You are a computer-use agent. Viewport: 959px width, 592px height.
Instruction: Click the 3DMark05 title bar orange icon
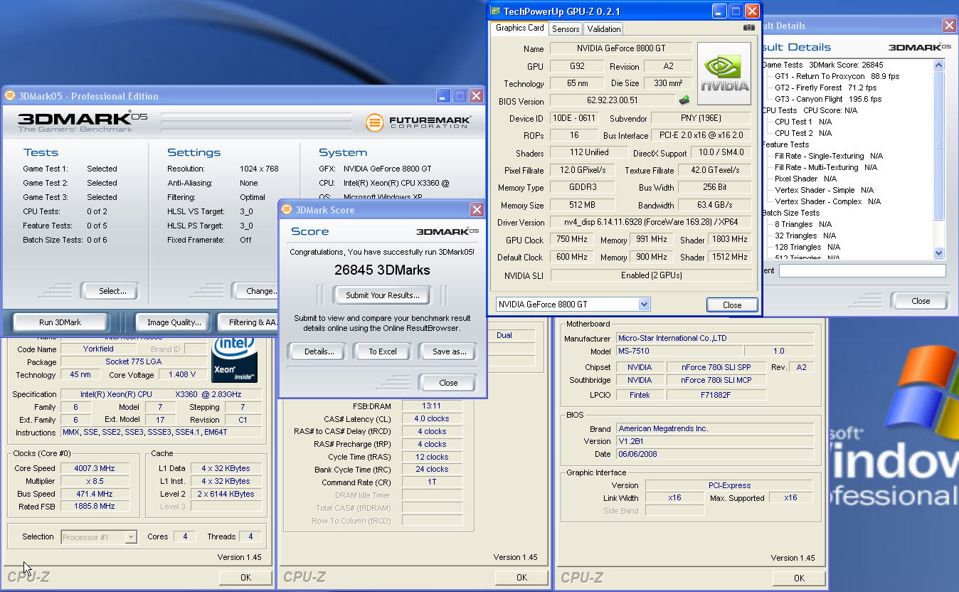tap(9, 95)
